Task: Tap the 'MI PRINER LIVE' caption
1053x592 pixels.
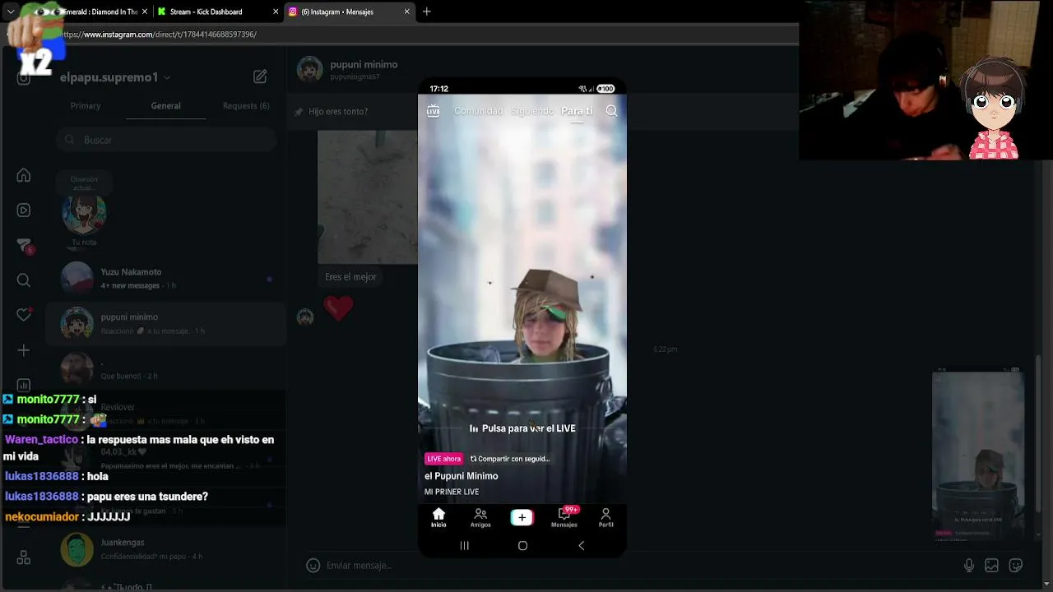Action: click(x=452, y=492)
